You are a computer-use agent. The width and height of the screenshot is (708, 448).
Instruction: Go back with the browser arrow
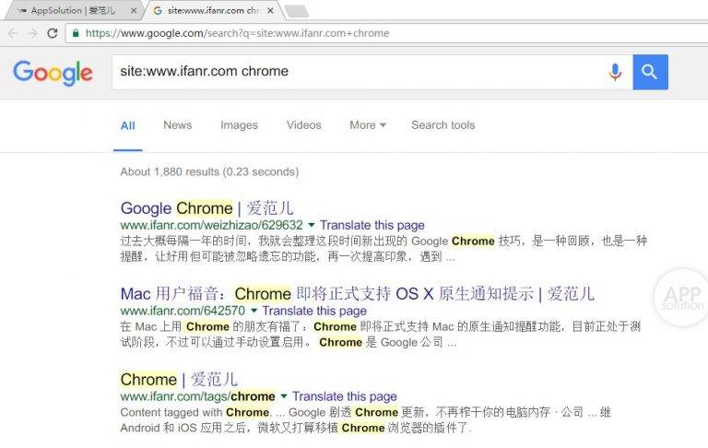point(13,33)
